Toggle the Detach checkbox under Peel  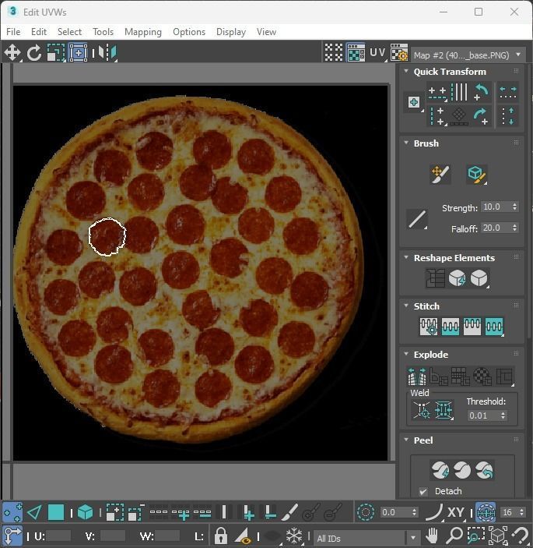coord(423,491)
